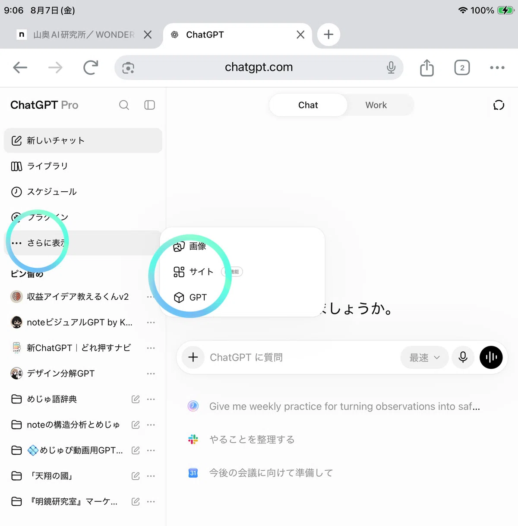Tap the dictation microphone in prompt box

(x=463, y=357)
